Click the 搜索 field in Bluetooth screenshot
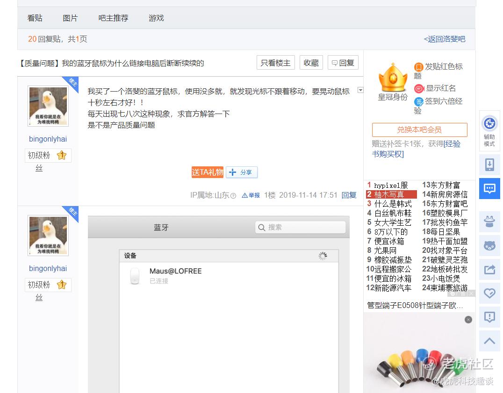The width and height of the screenshot is (503, 393). click(x=301, y=227)
